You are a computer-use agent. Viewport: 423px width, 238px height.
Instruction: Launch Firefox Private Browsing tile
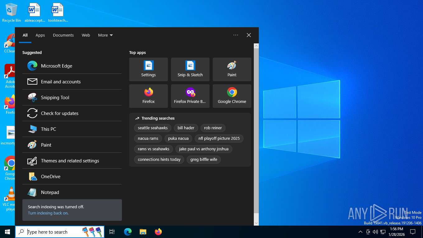pos(190,96)
